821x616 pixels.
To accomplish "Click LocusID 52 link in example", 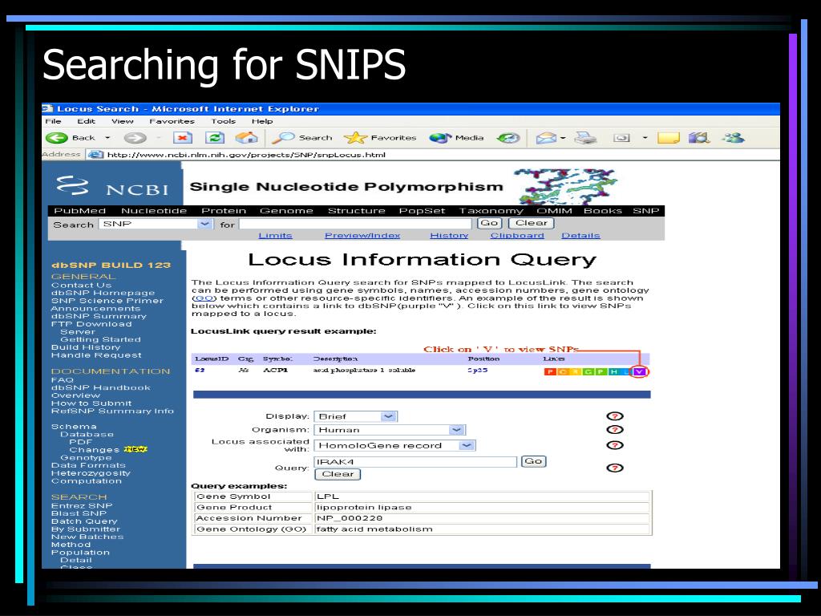I will coord(200,371).
